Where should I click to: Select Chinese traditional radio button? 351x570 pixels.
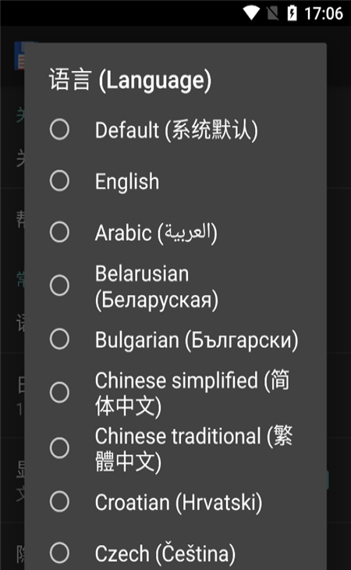(59, 448)
